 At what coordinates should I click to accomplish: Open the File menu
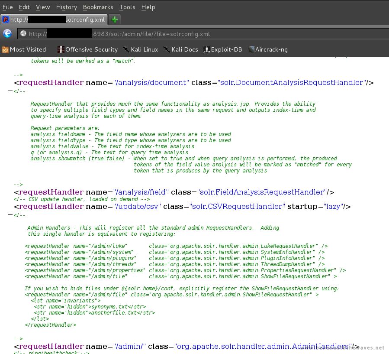click(x=7, y=7)
